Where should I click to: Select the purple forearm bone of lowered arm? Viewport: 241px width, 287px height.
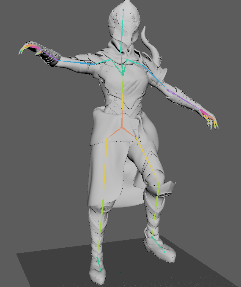pyautogui.click(x=184, y=100)
